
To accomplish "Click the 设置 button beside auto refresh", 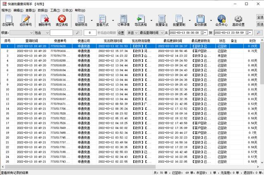I will point(121,33).
